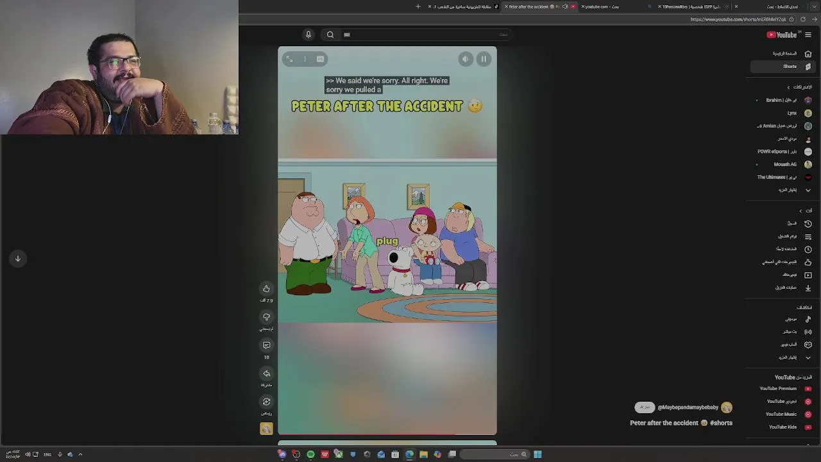Dislike the Short with thumbs down
The width and height of the screenshot is (821, 462).
266,317
